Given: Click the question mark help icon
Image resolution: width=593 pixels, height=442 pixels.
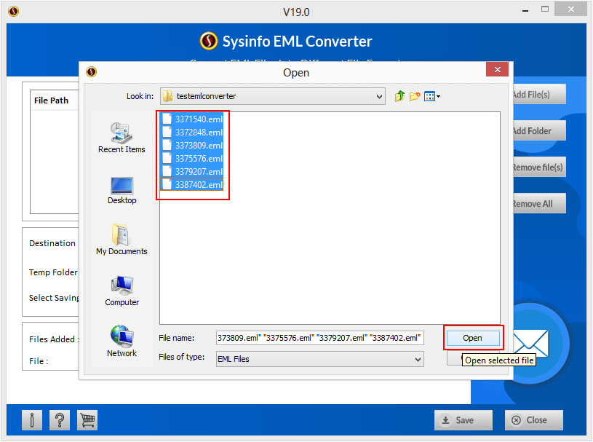Looking at the screenshot, I should coord(59,420).
